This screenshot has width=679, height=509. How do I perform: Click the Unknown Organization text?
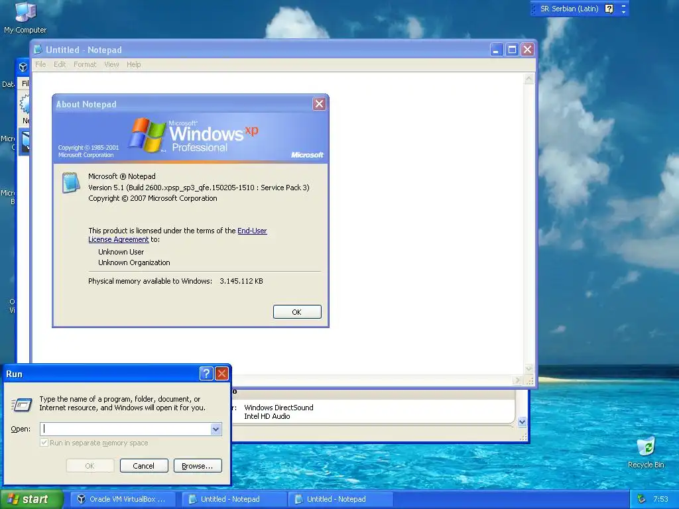point(134,262)
